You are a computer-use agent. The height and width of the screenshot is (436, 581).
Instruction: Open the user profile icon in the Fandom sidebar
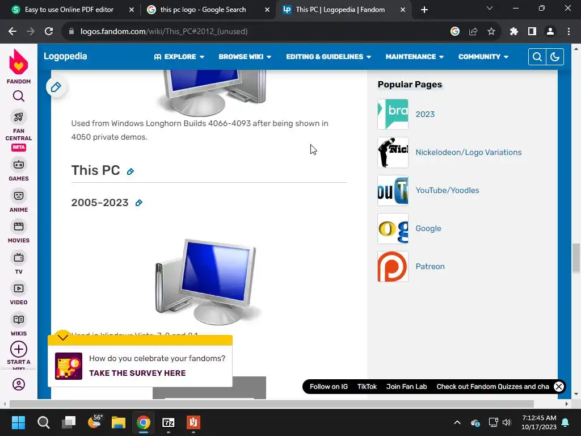pyautogui.click(x=19, y=384)
